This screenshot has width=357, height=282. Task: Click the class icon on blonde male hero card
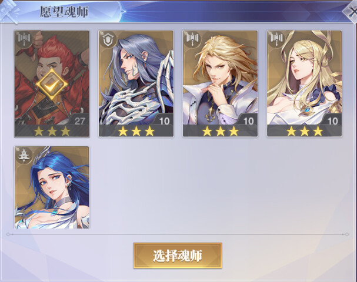click(192, 39)
